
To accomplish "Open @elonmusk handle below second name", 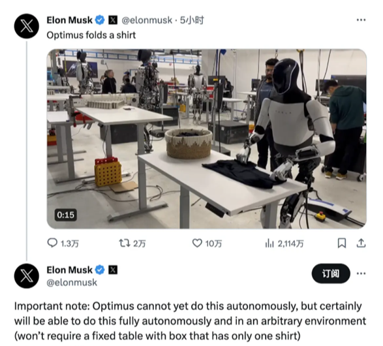I will [72, 283].
